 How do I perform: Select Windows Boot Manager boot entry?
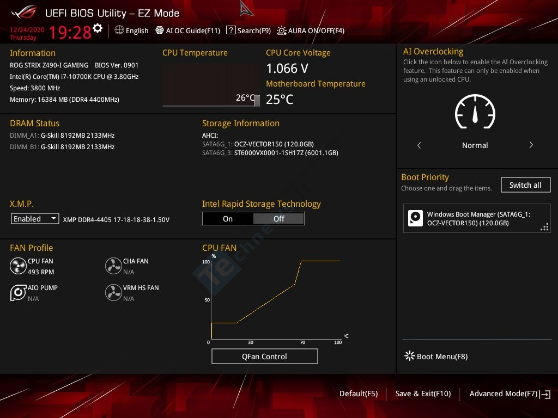pyautogui.click(x=476, y=218)
